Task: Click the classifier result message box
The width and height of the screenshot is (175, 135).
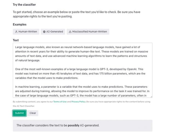Action: [83, 125]
